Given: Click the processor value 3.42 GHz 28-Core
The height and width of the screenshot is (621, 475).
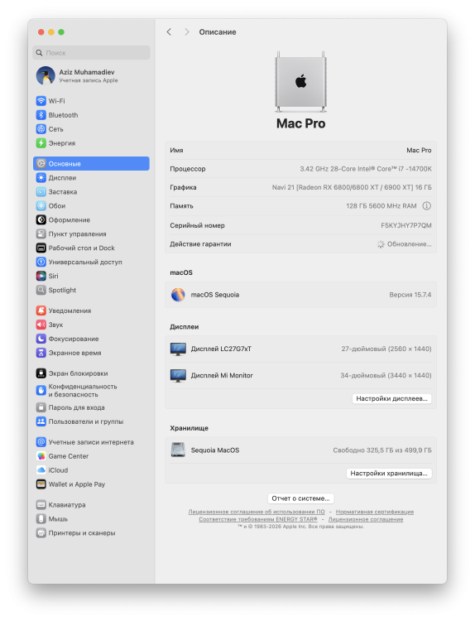Looking at the screenshot, I should [x=366, y=169].
